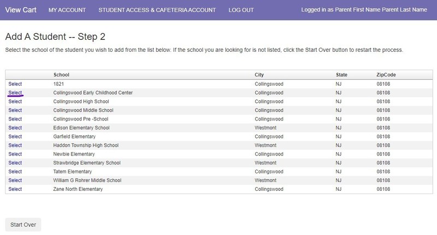Click Collingswood city in Garfield Elementary row
Screen dimensions: 437x235
[x=269, y=136]
